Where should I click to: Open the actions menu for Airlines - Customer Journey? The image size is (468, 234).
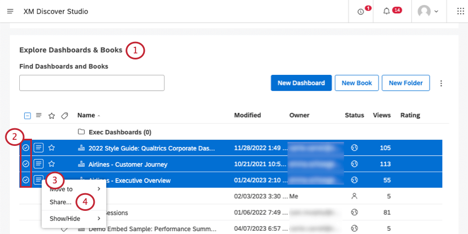point(39,164)
